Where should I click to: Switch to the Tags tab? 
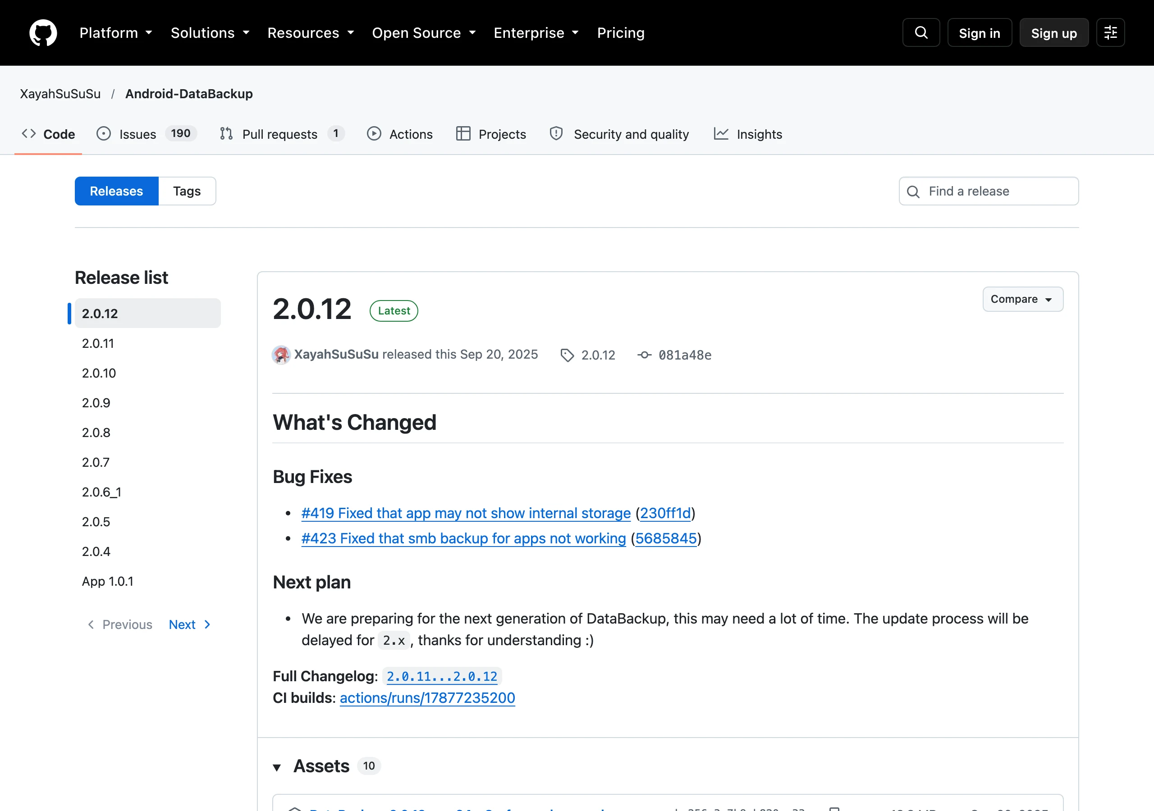[x=187, y=191]
